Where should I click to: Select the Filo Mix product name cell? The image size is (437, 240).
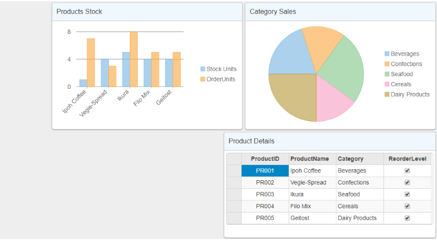point(312,206)
